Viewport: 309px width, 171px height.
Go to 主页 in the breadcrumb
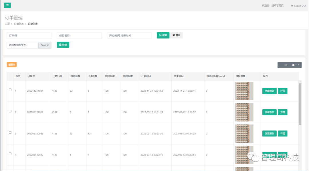tap(7, 24)
